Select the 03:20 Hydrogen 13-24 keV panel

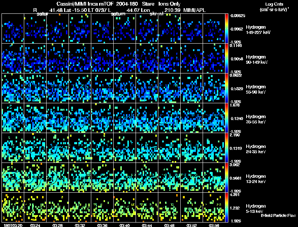(13, 177)
